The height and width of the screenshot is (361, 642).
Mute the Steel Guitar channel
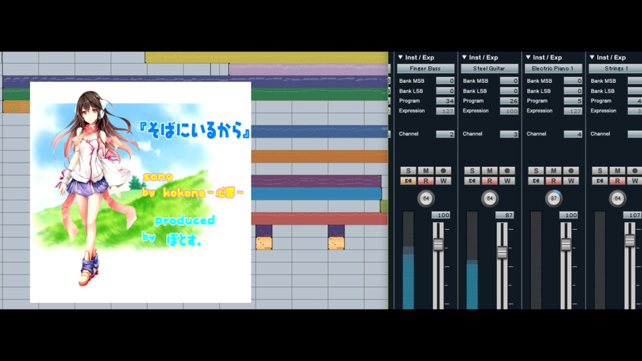[490, 170]
